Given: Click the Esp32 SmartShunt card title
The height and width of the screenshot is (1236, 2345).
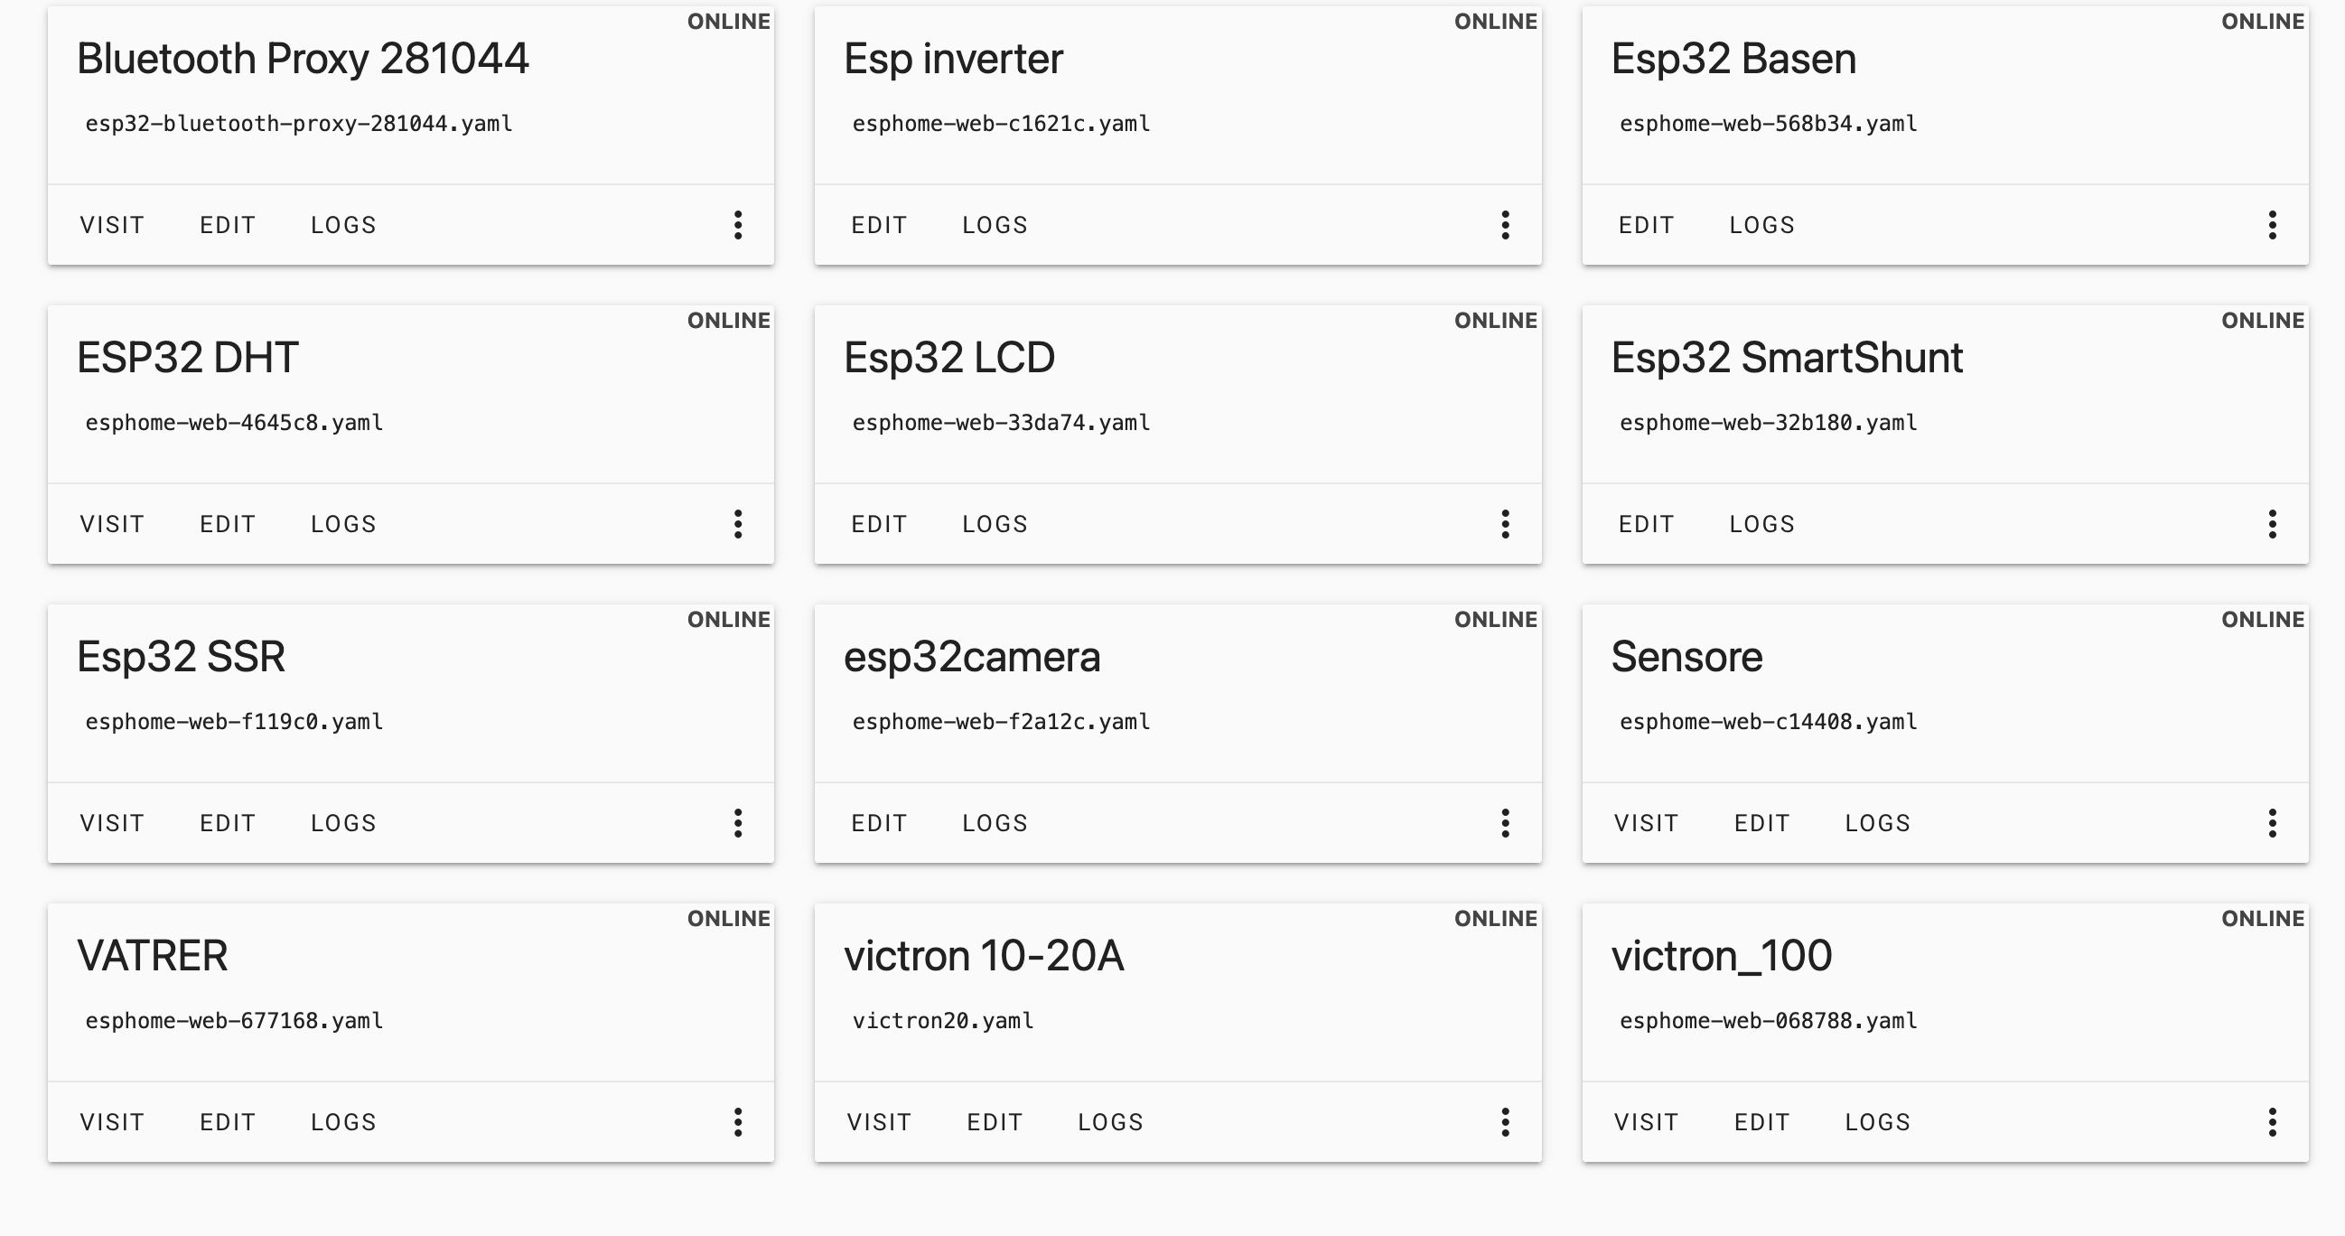Looking at the screenshot, I should click(x=1786, y=357).
